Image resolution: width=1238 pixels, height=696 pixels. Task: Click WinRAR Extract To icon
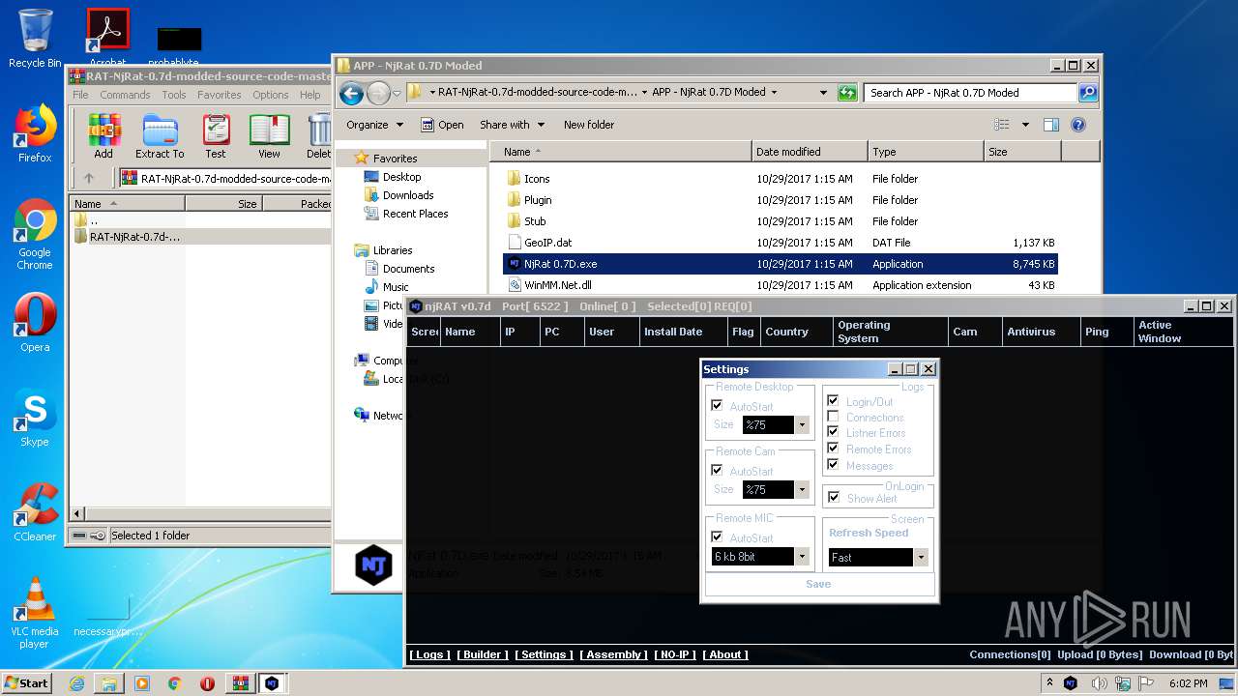click(x=160, y=136)
